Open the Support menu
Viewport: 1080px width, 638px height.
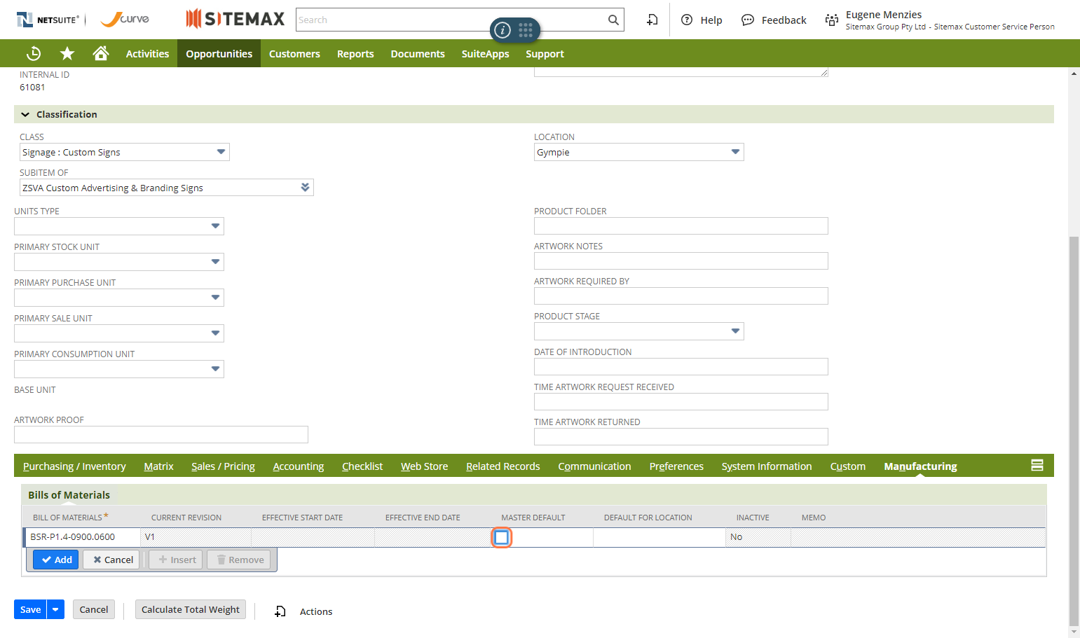(x=545, y=53)
